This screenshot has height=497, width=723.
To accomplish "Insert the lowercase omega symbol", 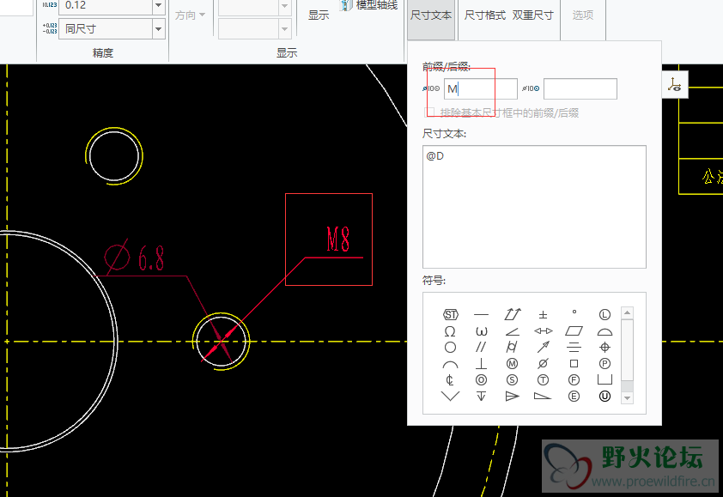I will [x=481, y=331].
